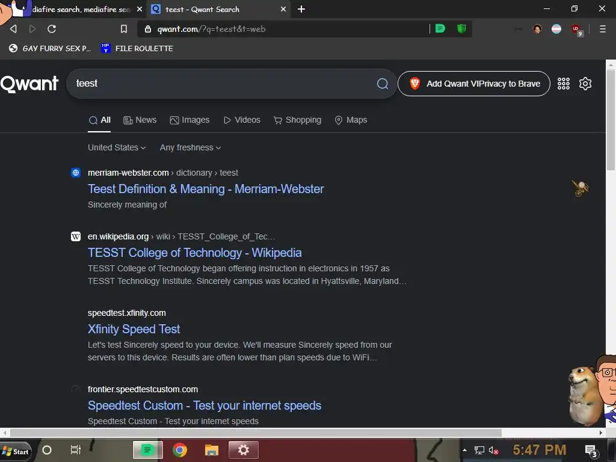Click the Qwant logo

pos(29,84)
